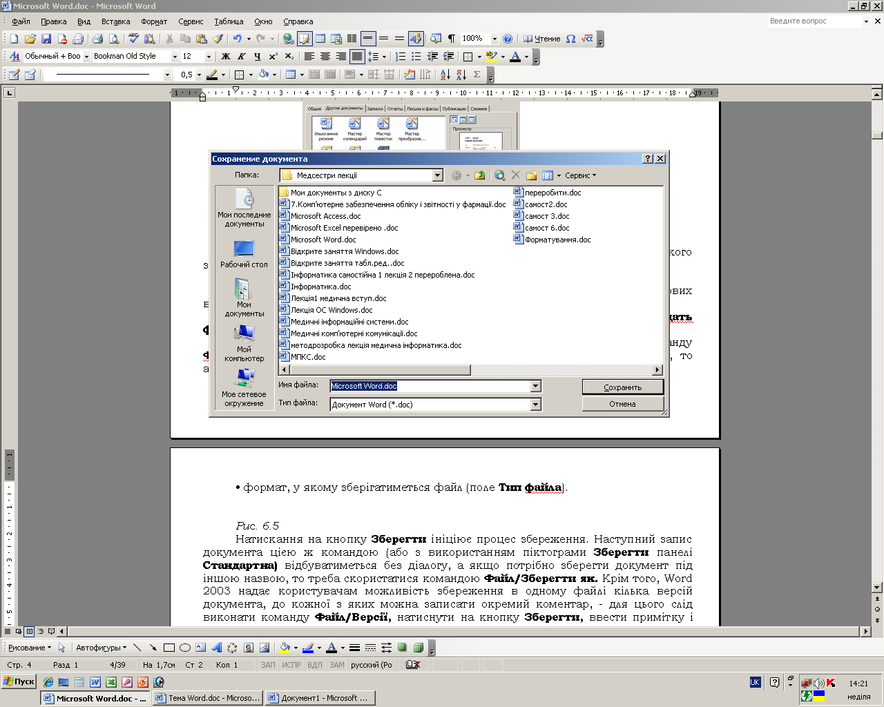This screenshot has width=884, height=707.
Task: Click the yellow text highlight color
Action: coord(491,57)
